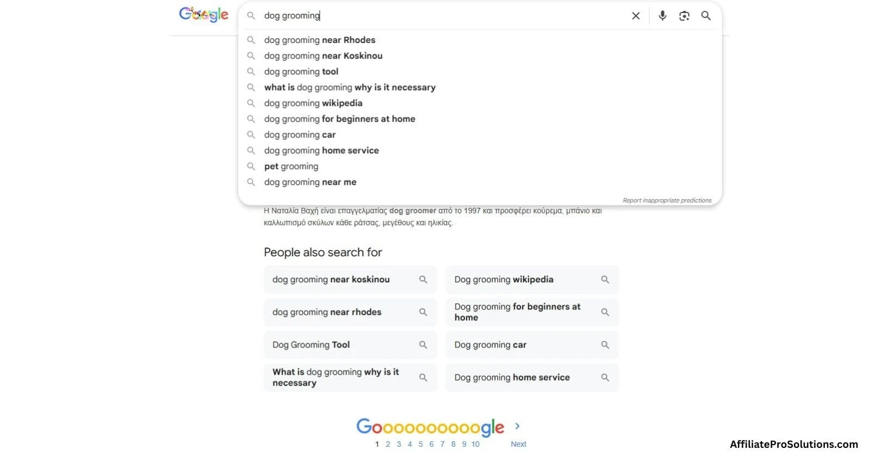Click the search icon on 'Dog grooming home service' tile
Image resolution: width=870 pixels, height=456 pixels.
[605, 377]
